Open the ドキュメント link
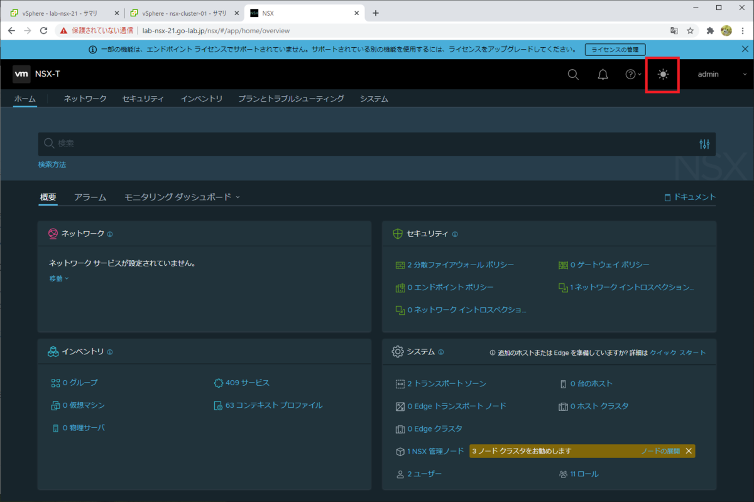 click(690, 197)
